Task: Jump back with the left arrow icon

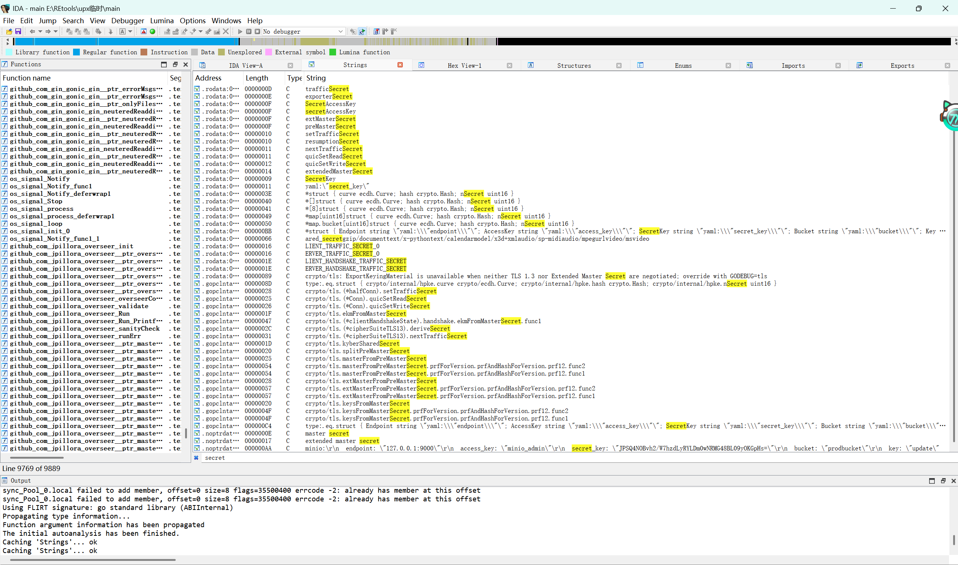Action: [x=32, y=31]
